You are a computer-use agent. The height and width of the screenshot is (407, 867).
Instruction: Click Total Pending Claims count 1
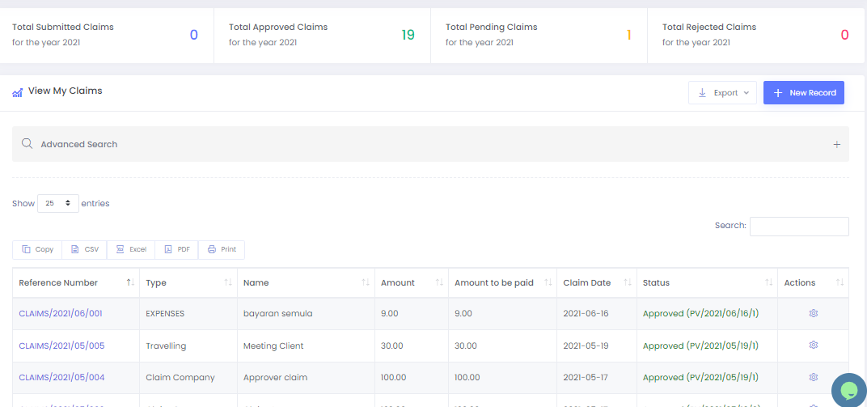[x=628, y=35]
